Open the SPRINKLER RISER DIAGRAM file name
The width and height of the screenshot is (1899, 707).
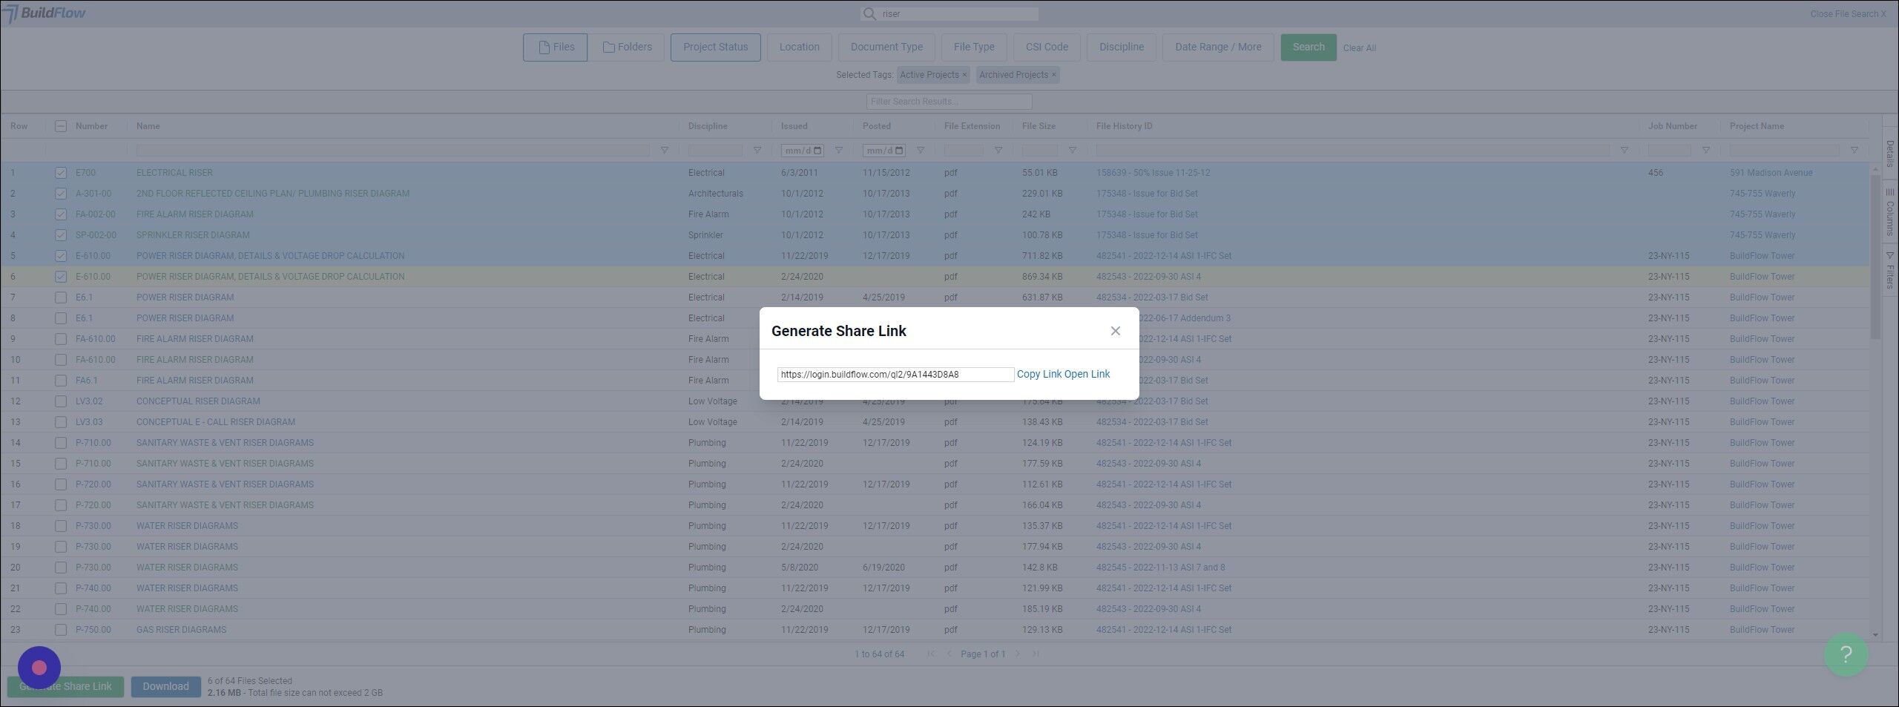(193, 235)
